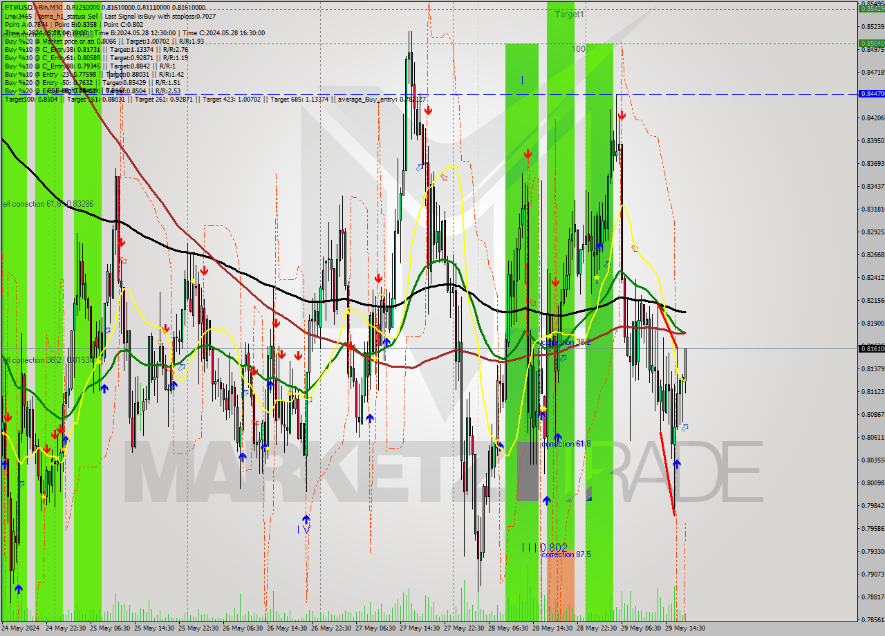Click the '27 May 14:30' time axis label

pyautogui.click(x=420, y=628)
